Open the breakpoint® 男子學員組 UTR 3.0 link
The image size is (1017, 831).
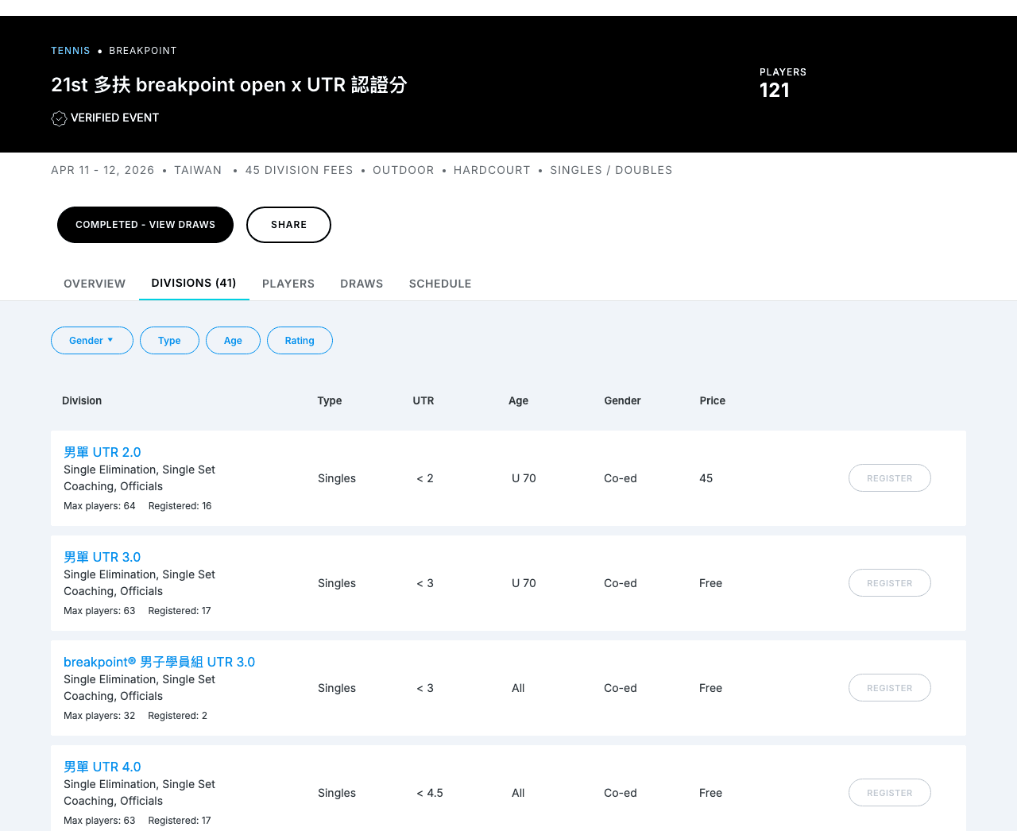tap(159, 662)
